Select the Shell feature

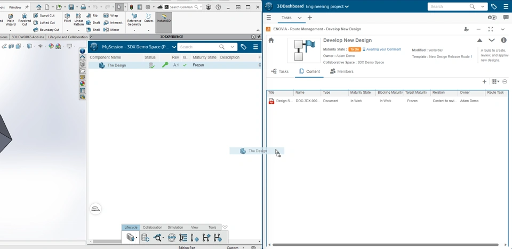93,30
